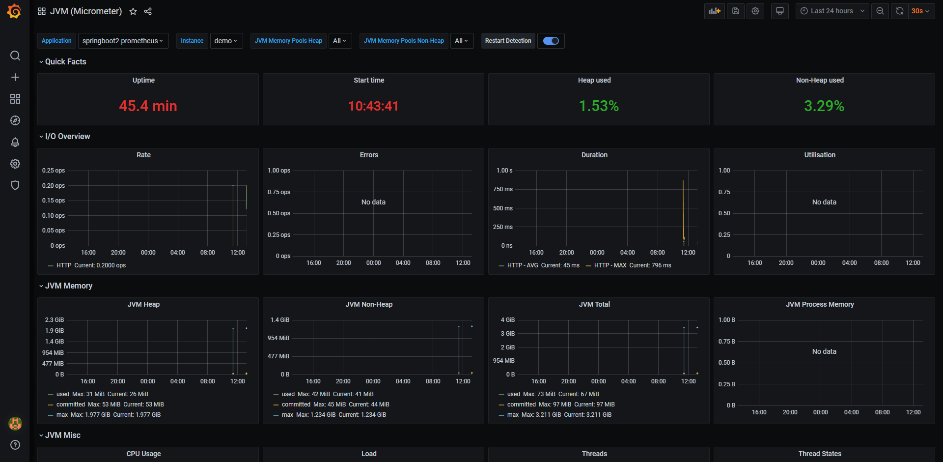Click the 10:43:41 start time value

click(373, 106)
